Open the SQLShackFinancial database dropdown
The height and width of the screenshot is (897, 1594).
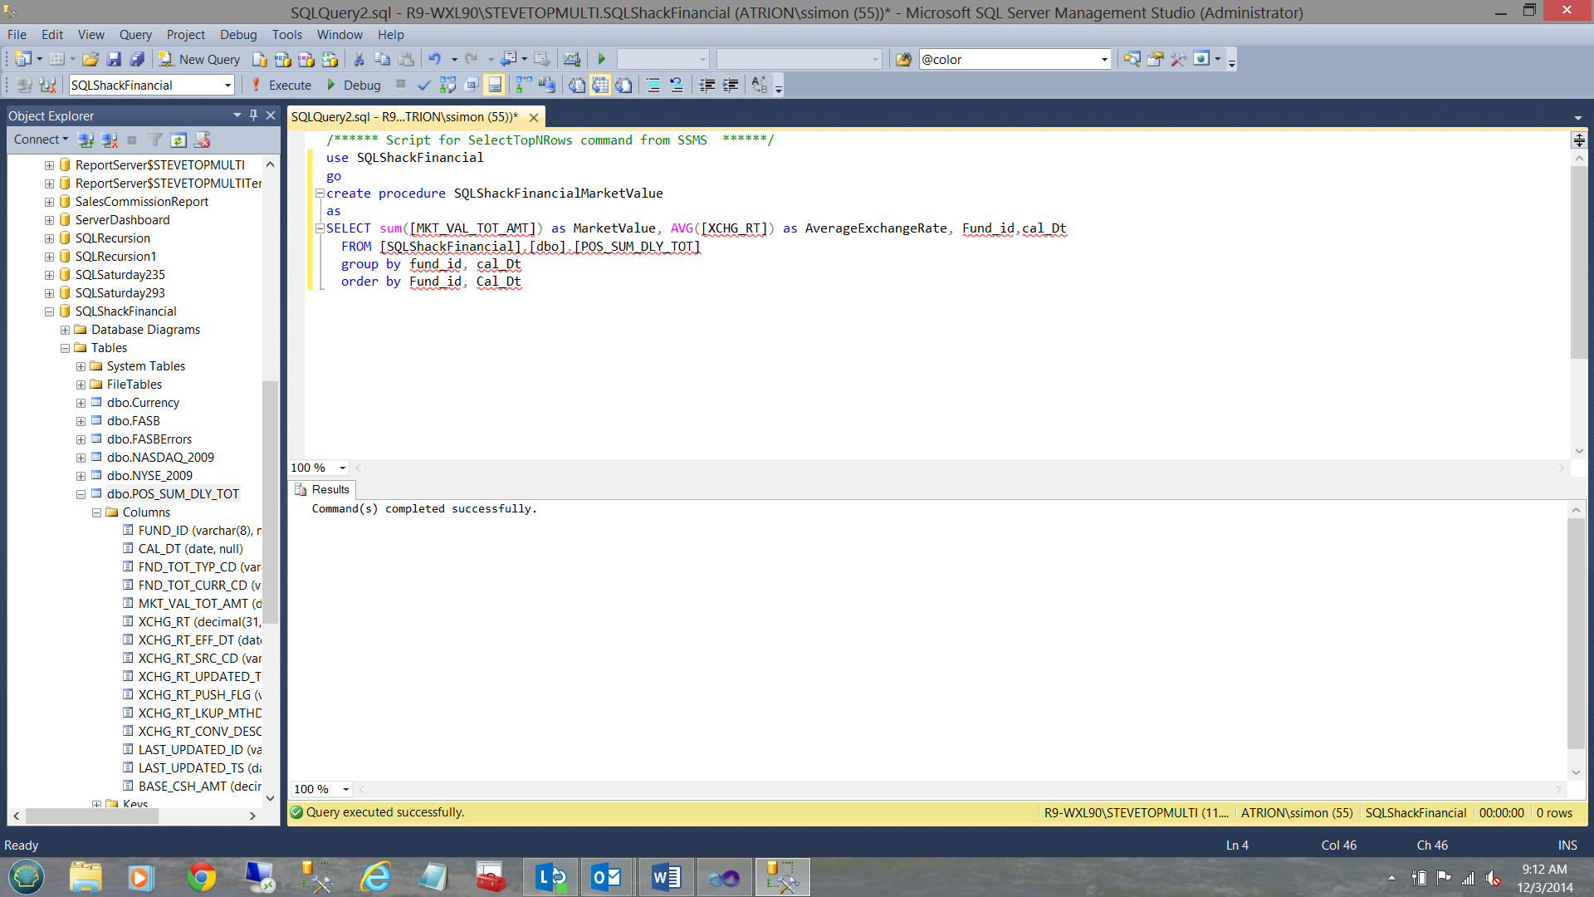227,85
